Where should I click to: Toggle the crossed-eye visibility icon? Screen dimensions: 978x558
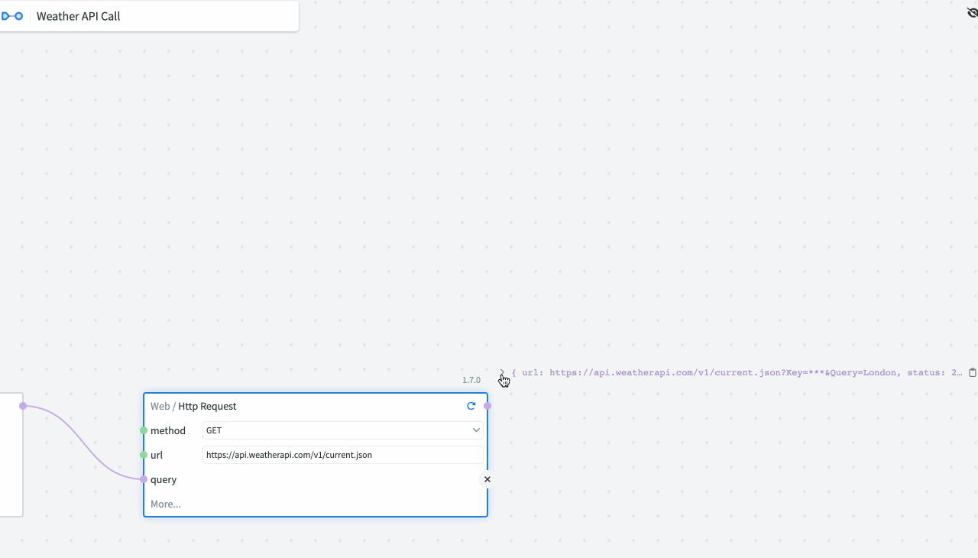coord(972,12)
